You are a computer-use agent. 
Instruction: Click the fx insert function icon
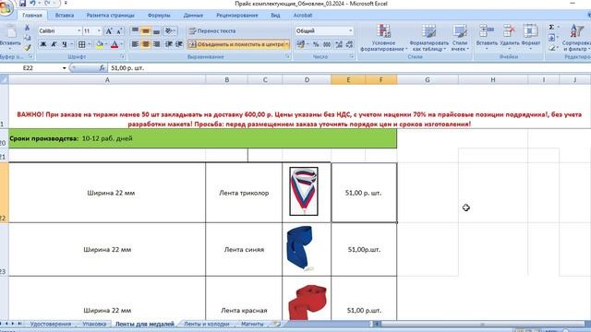[102, 68]
